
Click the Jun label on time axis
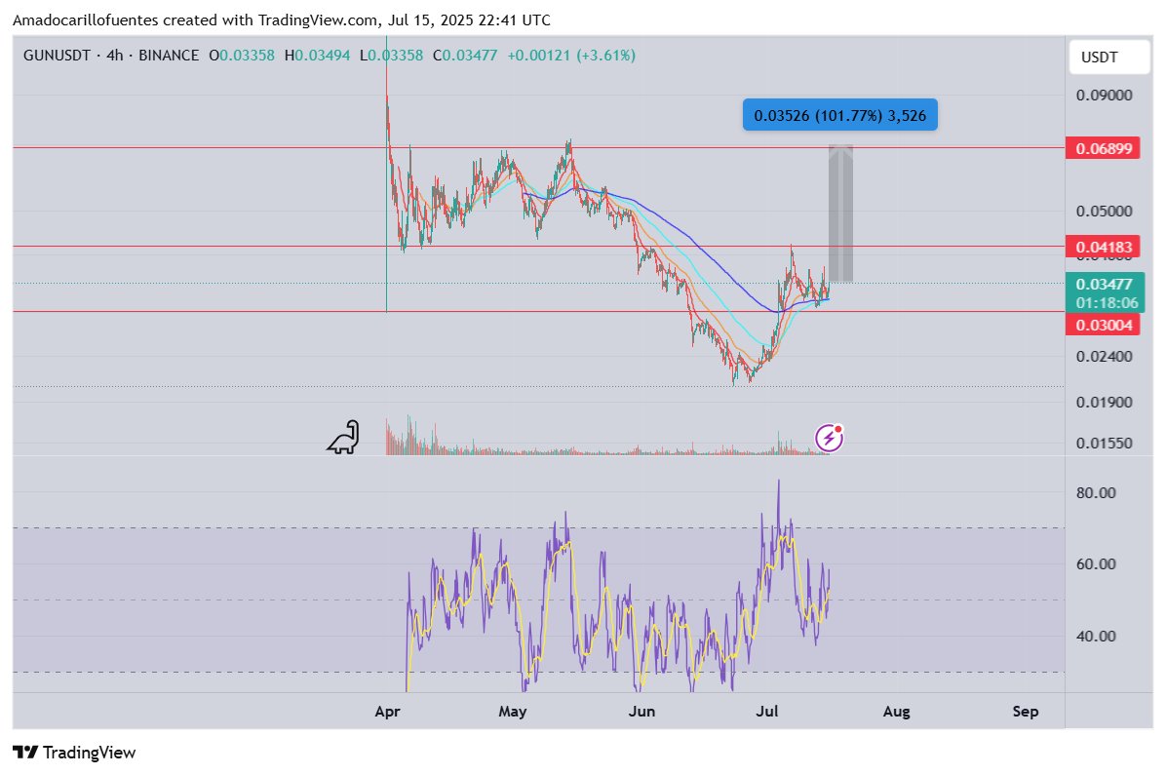(x=641, y=711)
